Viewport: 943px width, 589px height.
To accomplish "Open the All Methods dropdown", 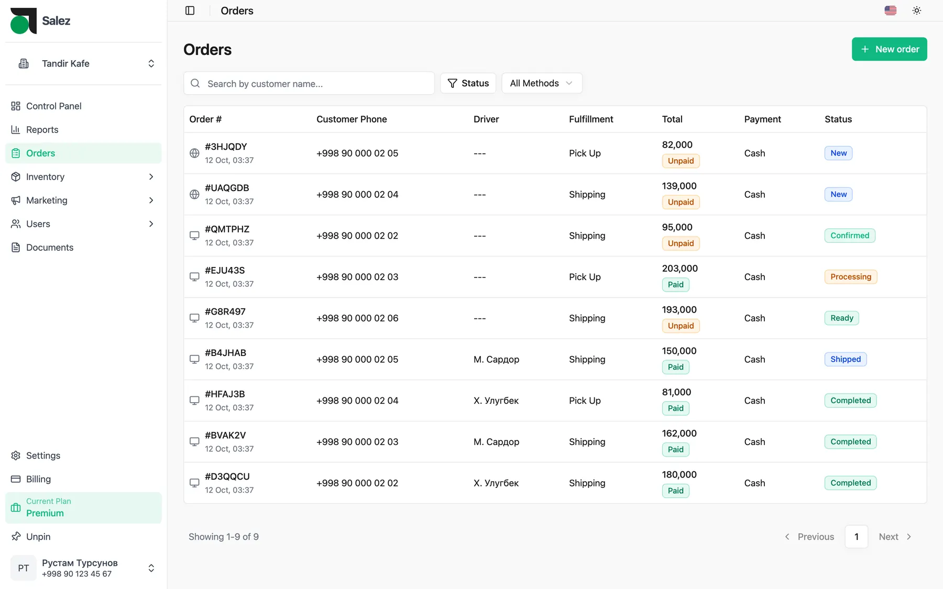I will 542,83.
